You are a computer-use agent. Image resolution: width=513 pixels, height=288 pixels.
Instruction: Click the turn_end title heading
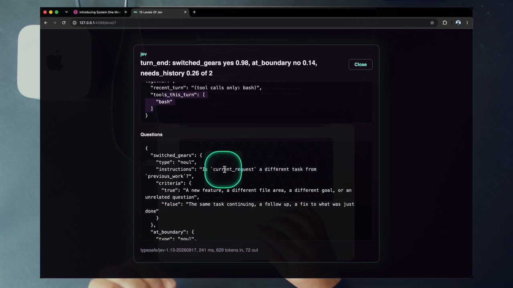coord(229,68)
